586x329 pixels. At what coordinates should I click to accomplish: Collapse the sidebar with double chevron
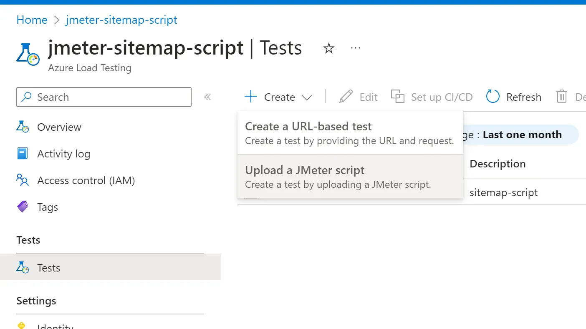[207, 97]
